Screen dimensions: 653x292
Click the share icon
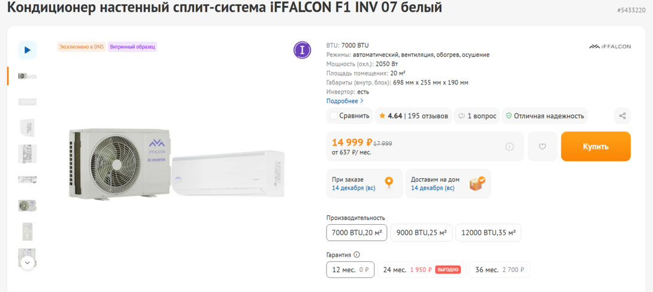622,116
